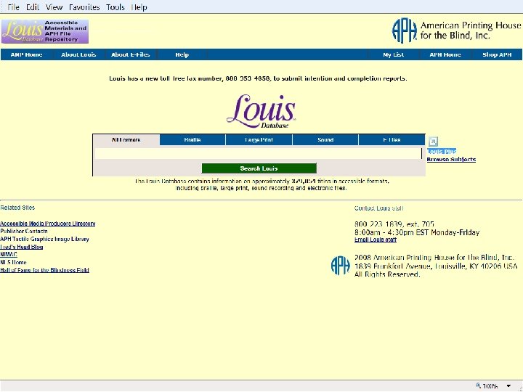The height and width of the screenshot is (392, 523).
Task: Open the NIMAC link
Action: point(9,255)
